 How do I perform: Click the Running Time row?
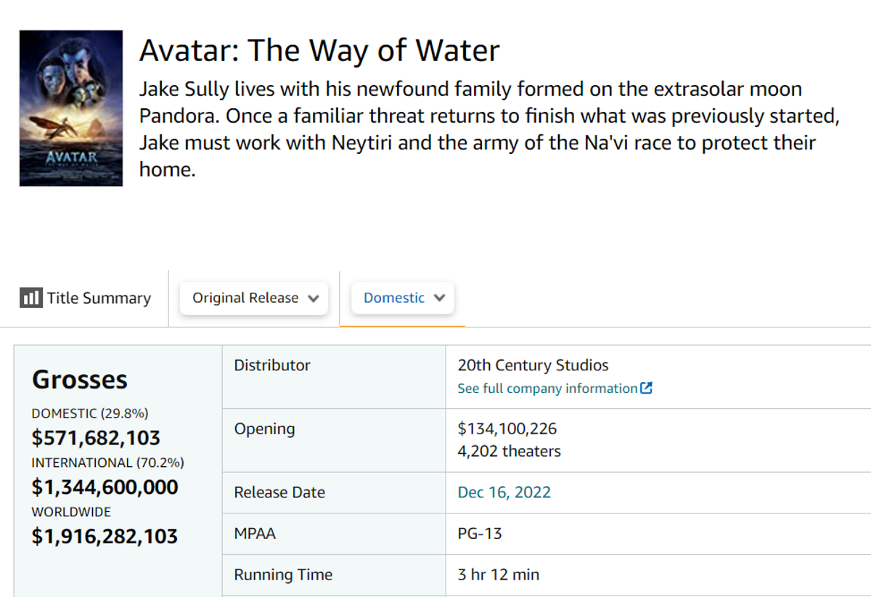point(282,574)
